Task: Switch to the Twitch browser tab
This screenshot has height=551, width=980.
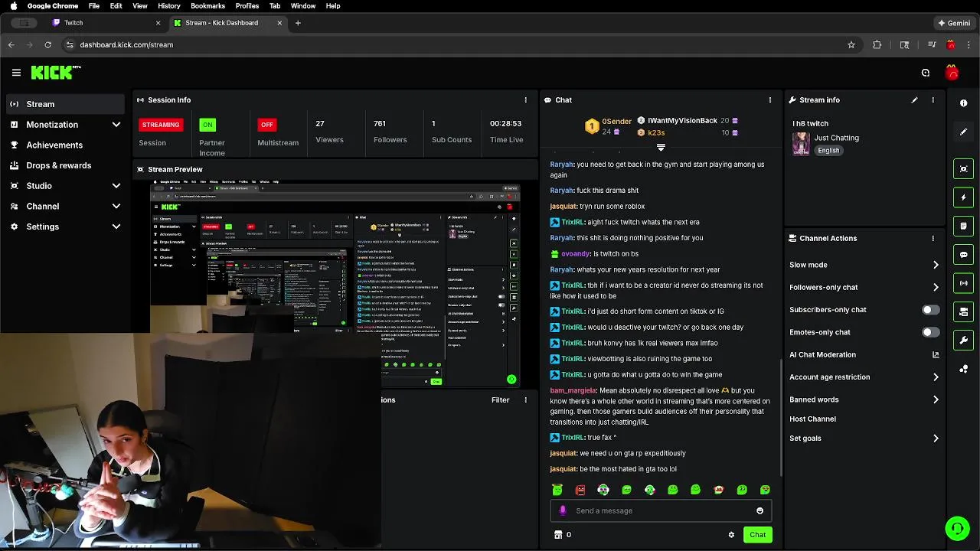Action: pyautogui.click(x=104, y=23)
